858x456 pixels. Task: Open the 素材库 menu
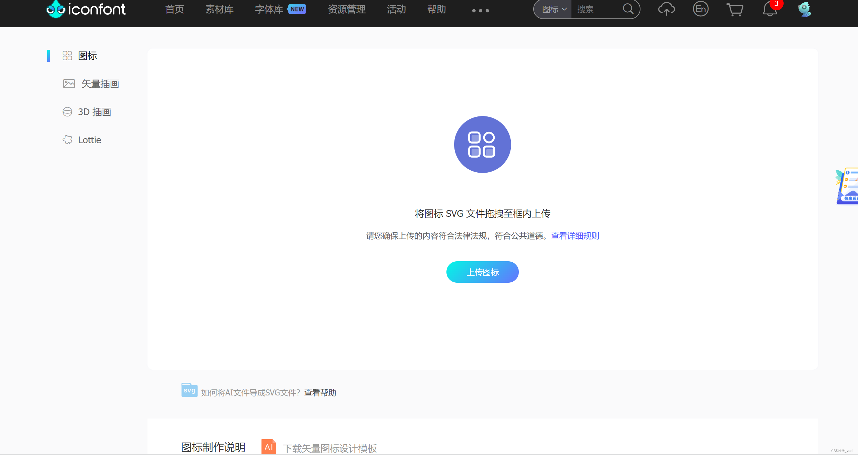220,9
